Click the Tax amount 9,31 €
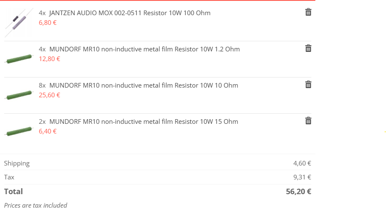The image size is (386, 219). click(302, 177)
